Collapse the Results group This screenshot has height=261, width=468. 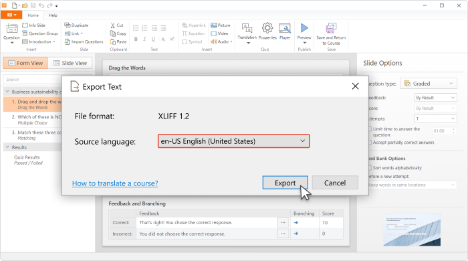(7, 147)
